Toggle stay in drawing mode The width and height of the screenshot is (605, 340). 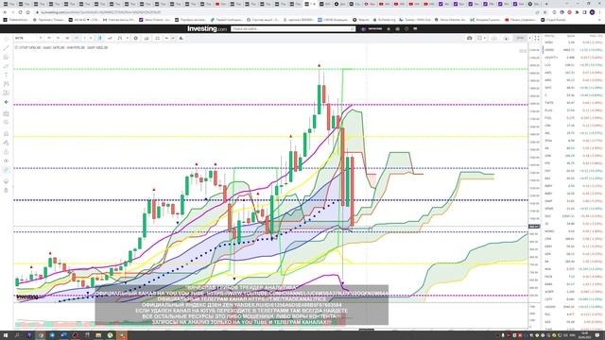pos(6,143)
